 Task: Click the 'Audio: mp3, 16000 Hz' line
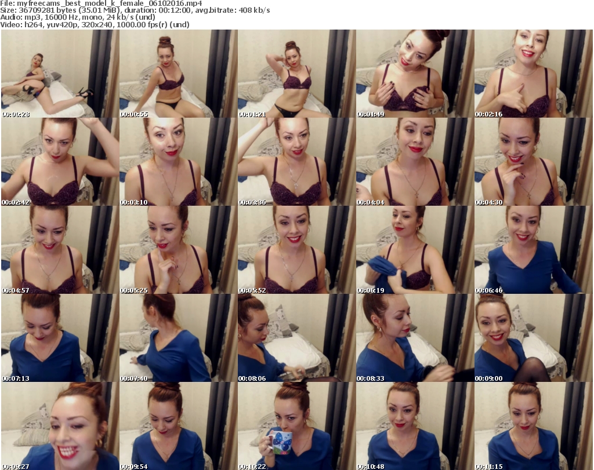(78, 17)
